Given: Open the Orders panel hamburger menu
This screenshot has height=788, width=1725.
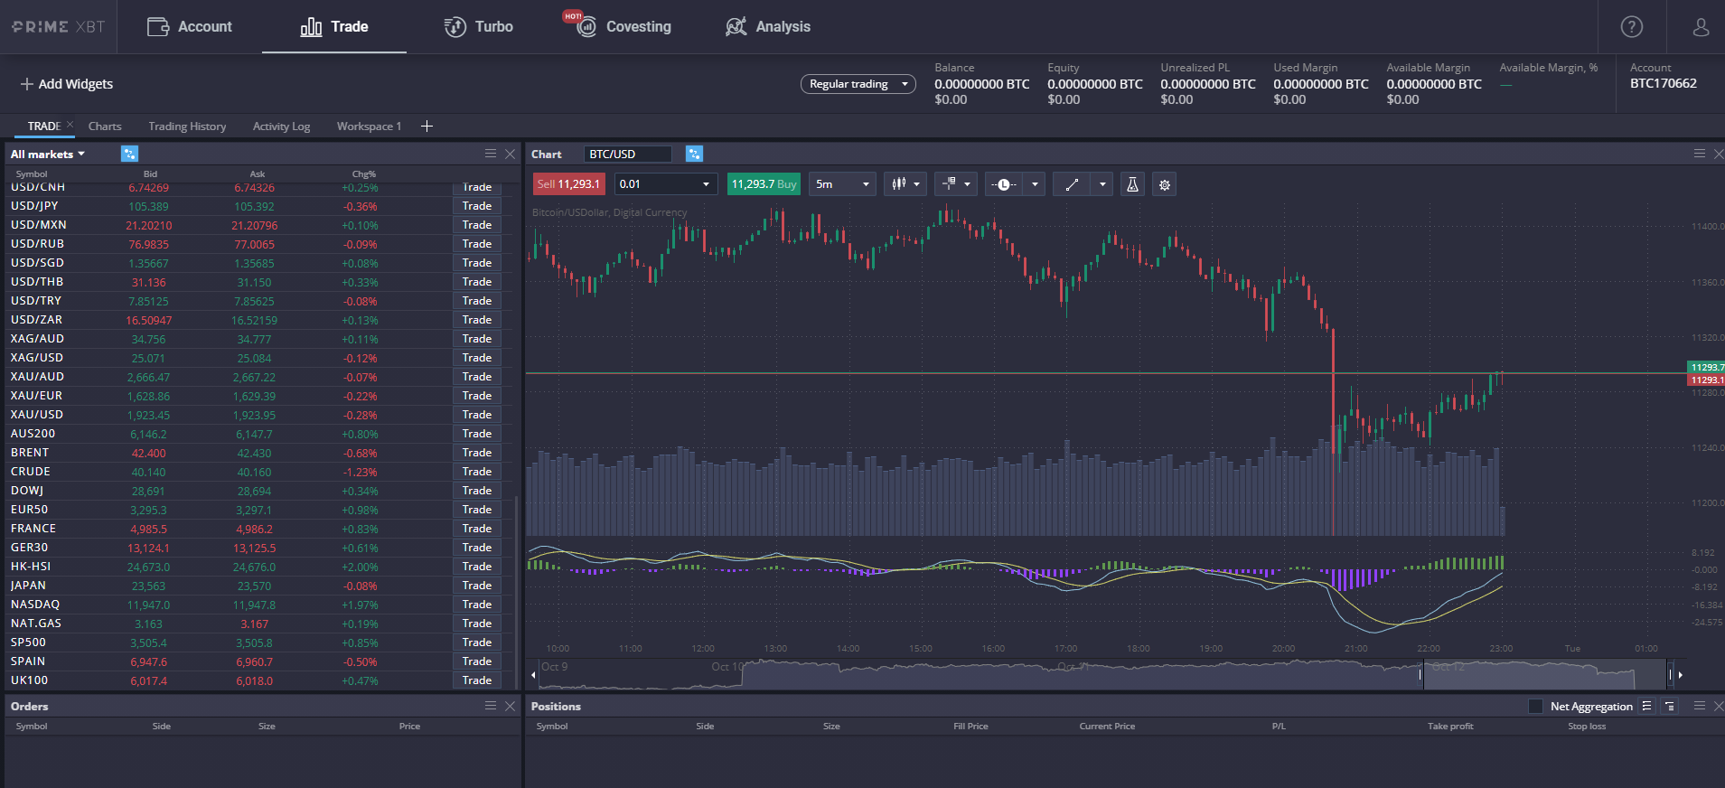Looking at the screenshot, I should pos(491,706).
